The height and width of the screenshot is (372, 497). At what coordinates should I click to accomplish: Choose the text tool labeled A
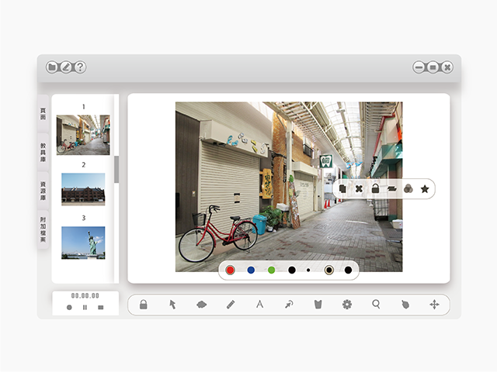(x=259, y=305)
